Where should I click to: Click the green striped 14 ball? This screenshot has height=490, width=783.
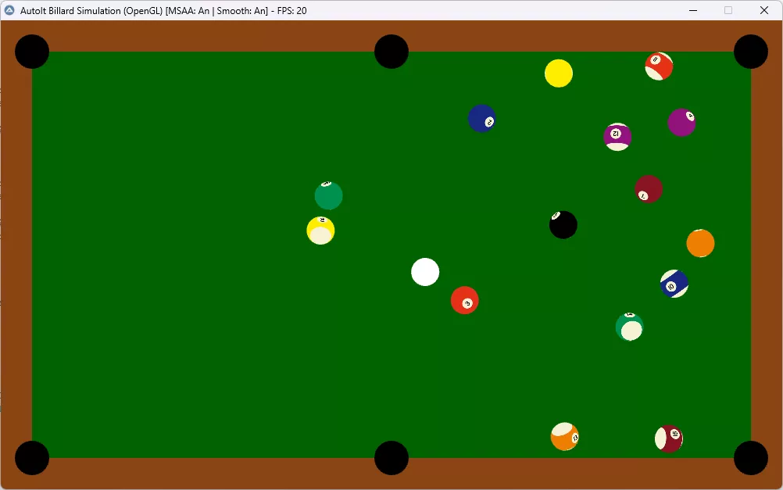point(629,327)
